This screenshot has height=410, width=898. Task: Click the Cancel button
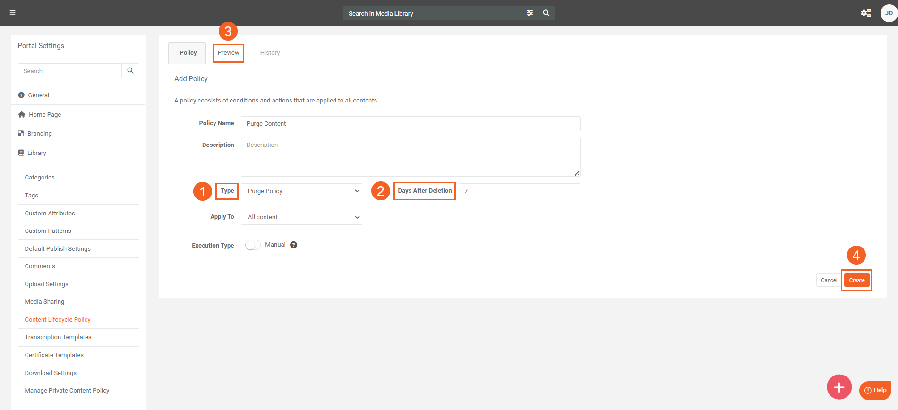tap(829, 280)
